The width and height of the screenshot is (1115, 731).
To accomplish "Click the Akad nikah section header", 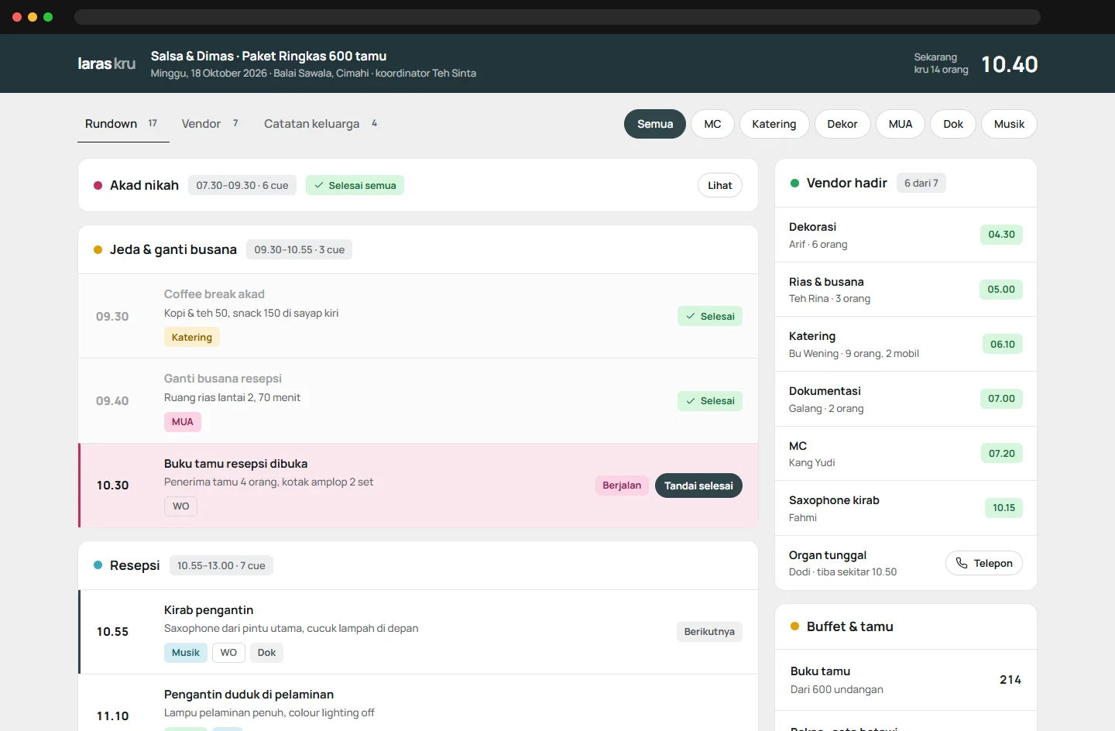I will [x=418, y=185].
